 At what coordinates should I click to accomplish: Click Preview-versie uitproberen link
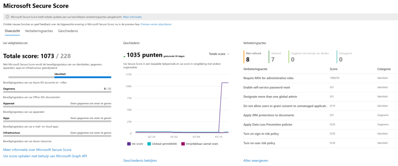(x=156, y=24)
